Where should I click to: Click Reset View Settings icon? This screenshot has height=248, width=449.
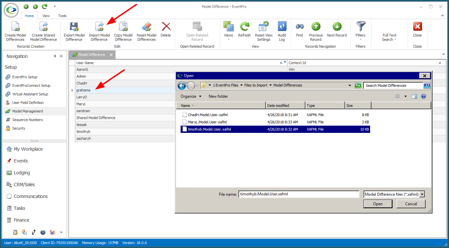point(264,27)
